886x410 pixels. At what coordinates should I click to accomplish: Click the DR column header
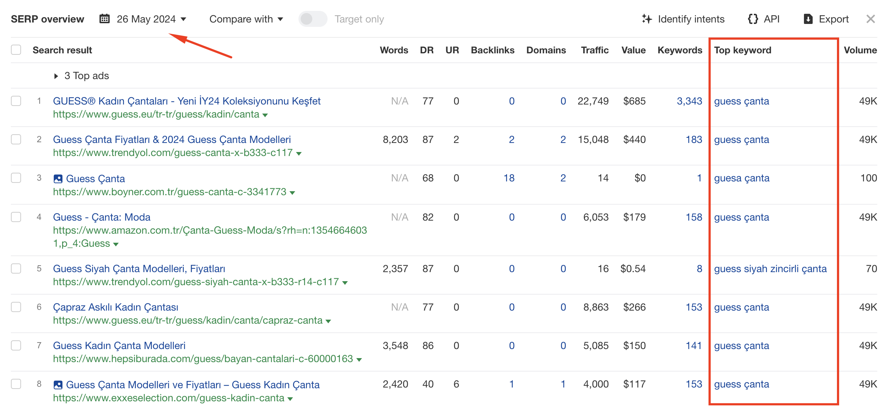click(427, 50)
